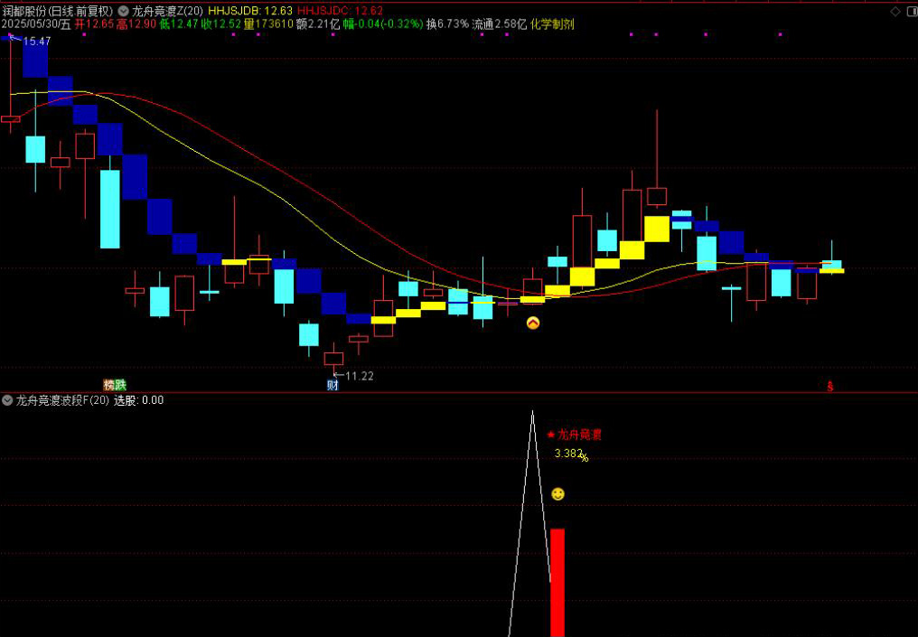Open the 财 financial info marker
918x637 pixels.
(x=333, y=385)
